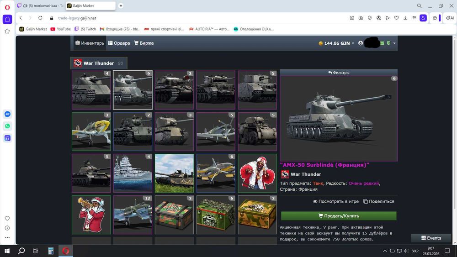Screen dimensions: 457x257
Task: Select the Line of Contact crate thumbnail
Action: click(x=216, y=215)
